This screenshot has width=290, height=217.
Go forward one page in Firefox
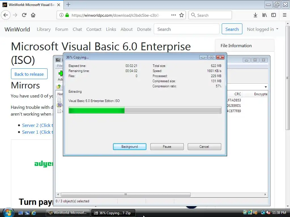(x=15, y=15)
